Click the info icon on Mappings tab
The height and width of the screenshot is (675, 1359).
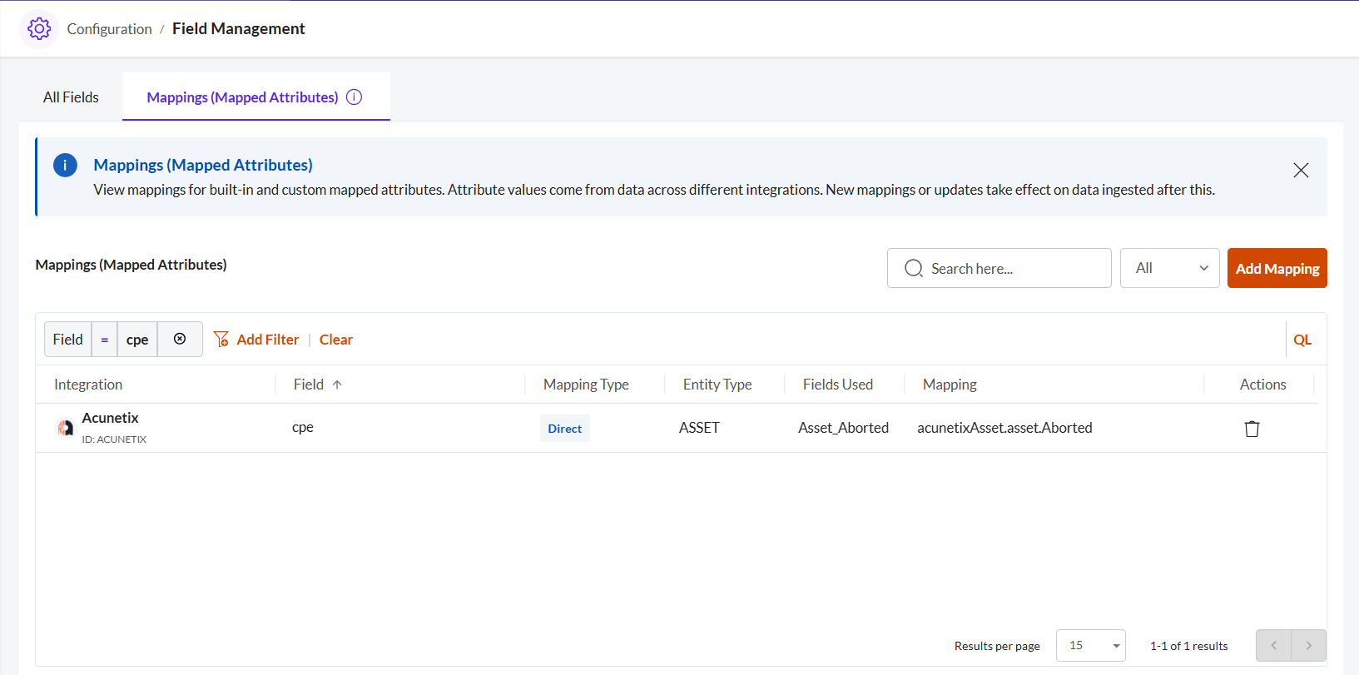355,97
